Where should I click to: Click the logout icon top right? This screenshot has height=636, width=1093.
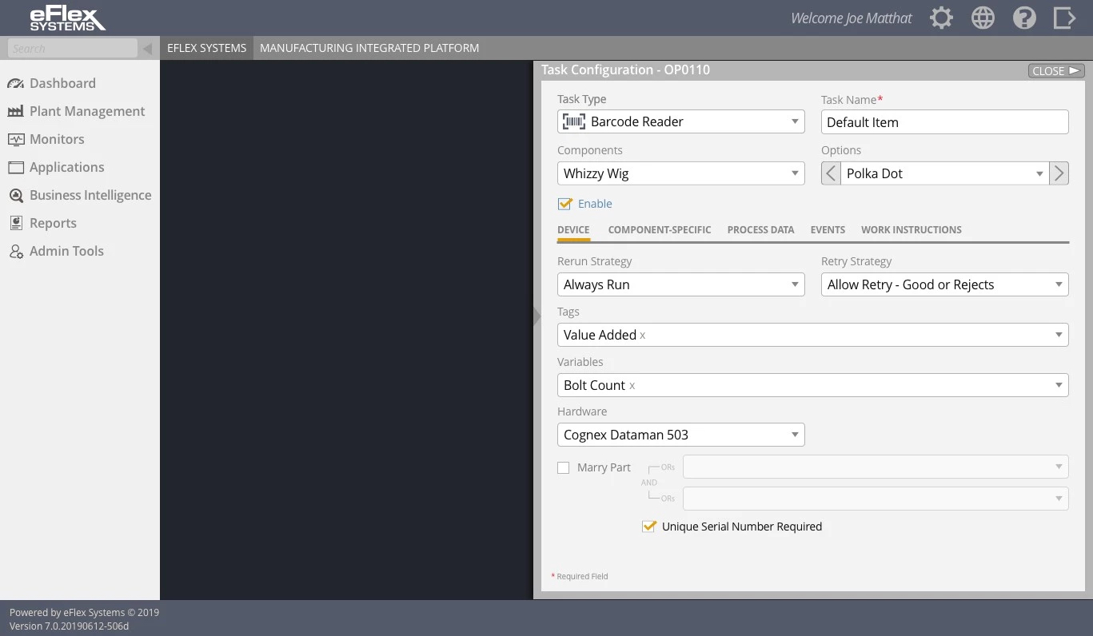tap(1065, 17)
